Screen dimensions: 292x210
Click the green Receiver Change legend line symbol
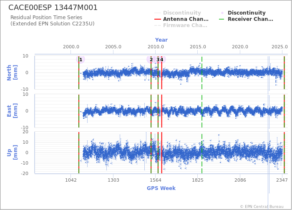[x=222, y=19]
